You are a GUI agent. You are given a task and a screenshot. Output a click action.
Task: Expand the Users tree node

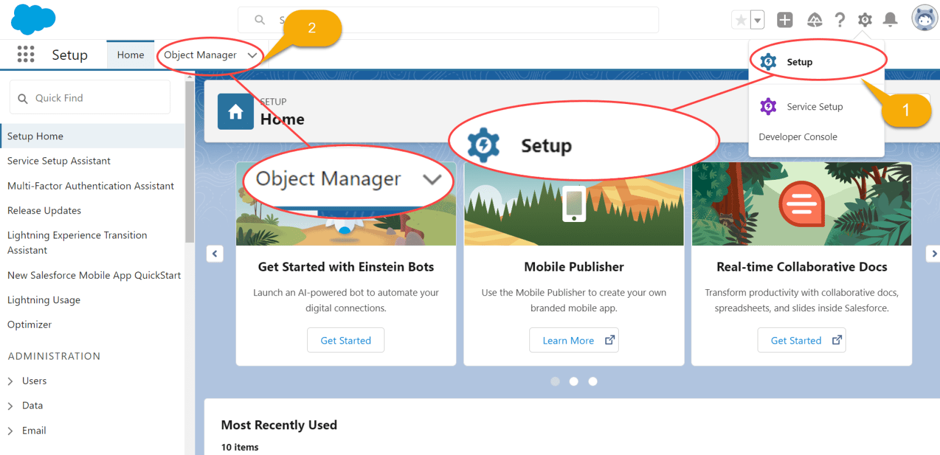click(x=10, y=381)
